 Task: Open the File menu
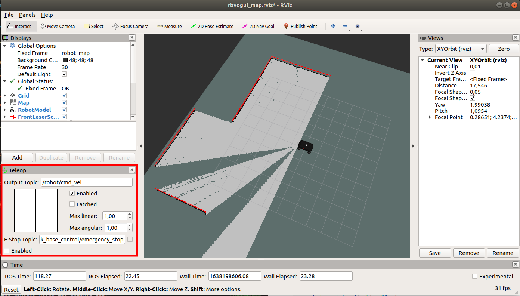(9, 15)
